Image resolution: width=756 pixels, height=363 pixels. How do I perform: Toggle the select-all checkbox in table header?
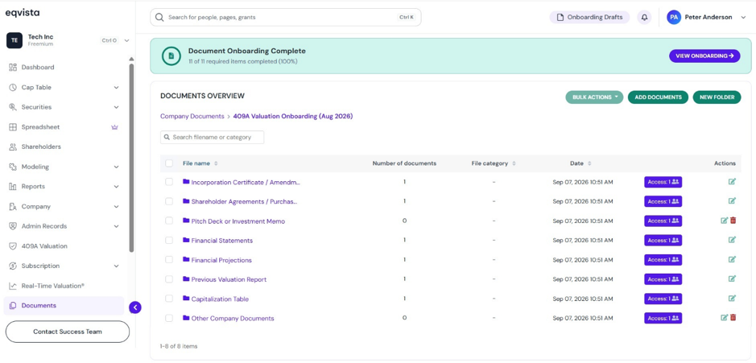pyautogui.click(x=169, y=163)
